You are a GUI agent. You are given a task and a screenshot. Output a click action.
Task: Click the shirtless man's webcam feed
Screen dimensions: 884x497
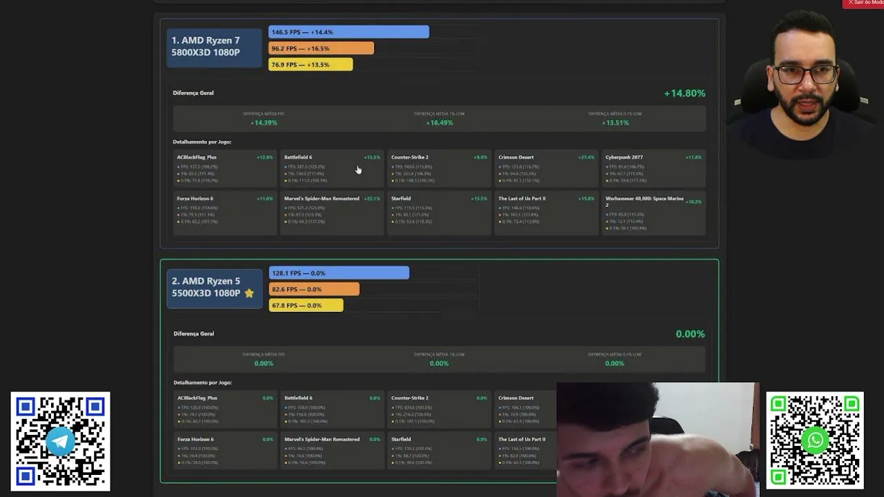tap(657, 440)
